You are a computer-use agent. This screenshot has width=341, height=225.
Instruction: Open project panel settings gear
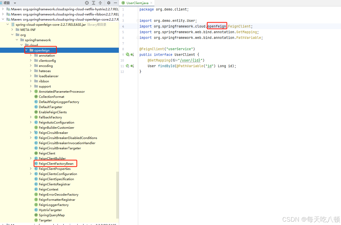click(x=109, y=3)
